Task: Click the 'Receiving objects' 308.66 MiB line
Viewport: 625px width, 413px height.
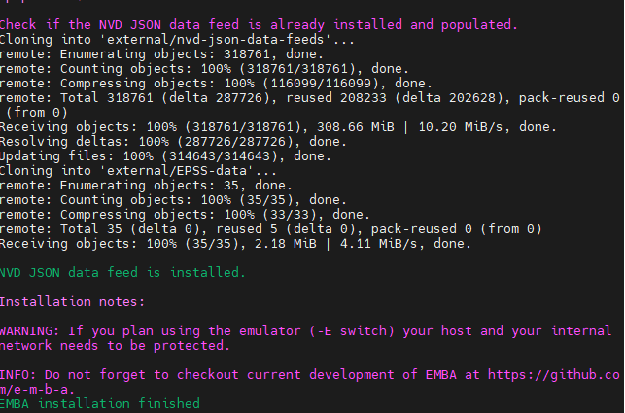Action: tap(278, 127)
